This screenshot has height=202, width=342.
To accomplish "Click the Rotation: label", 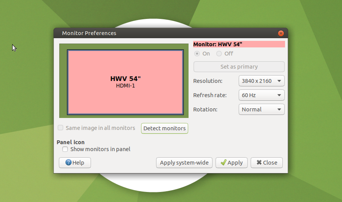I will click(205, 109).
